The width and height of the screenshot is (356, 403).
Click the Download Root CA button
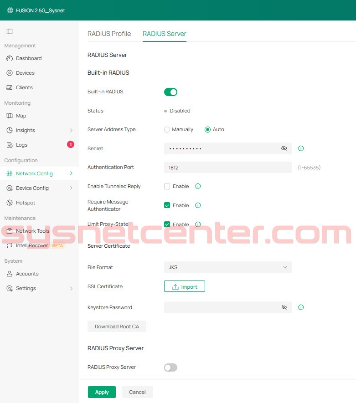click(117, 326)
